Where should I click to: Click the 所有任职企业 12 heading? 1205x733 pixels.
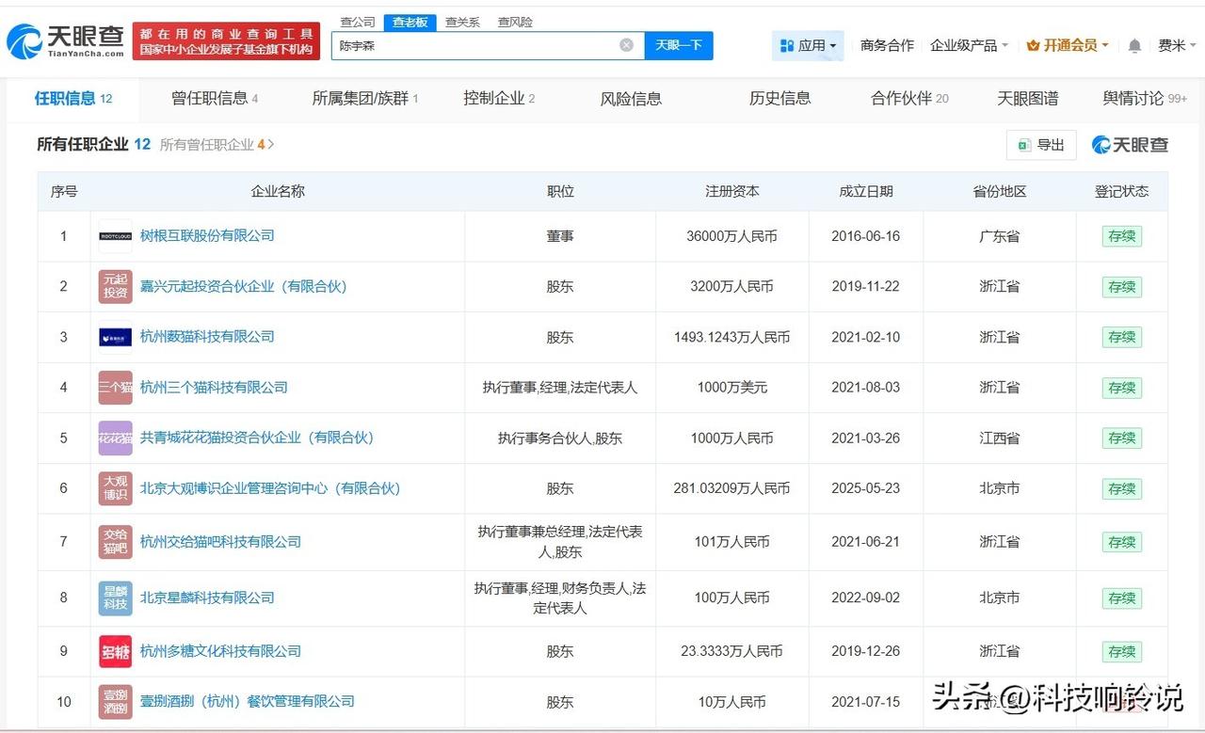[93, 144]
